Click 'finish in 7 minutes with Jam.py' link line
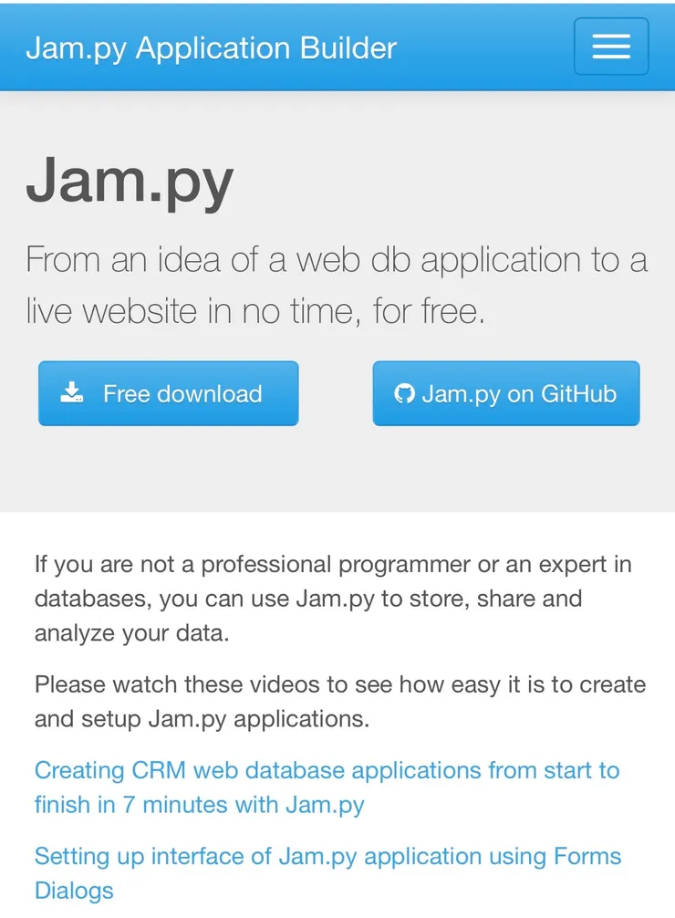The width and height of the screenshot is (675, 918). point(199,805)
